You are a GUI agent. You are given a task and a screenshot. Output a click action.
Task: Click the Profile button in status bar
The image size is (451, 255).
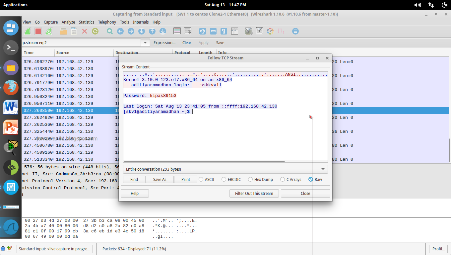pos(439,249)
